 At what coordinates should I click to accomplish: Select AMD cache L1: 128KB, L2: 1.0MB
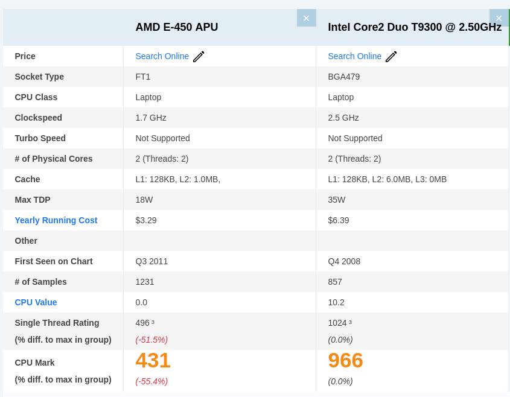coord(178,179)
